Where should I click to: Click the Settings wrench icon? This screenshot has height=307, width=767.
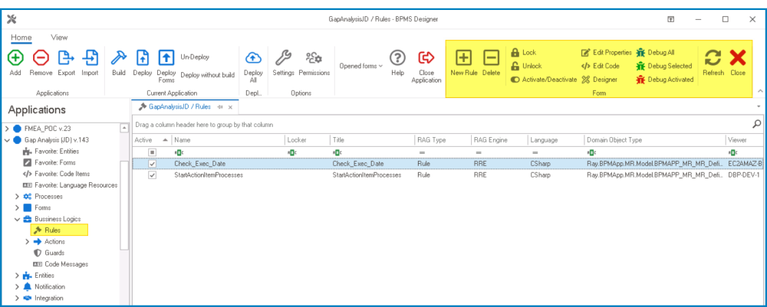(283, 58)
